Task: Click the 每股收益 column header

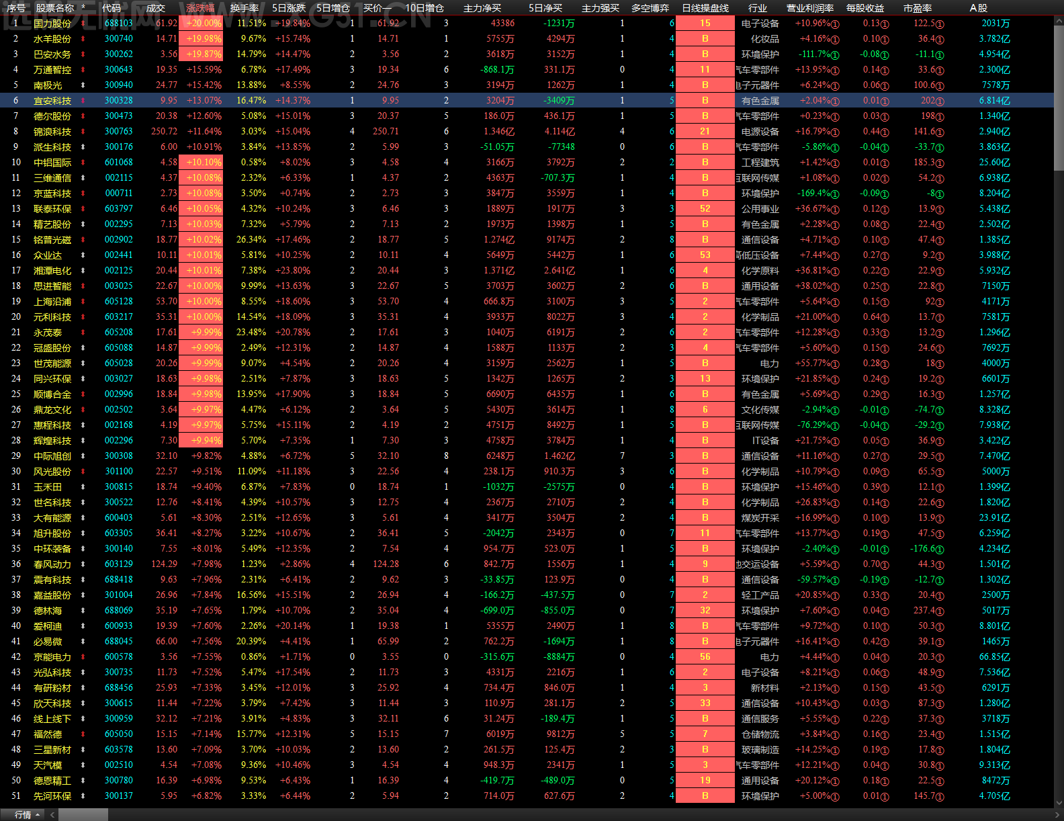Action: tap(865, 8)
